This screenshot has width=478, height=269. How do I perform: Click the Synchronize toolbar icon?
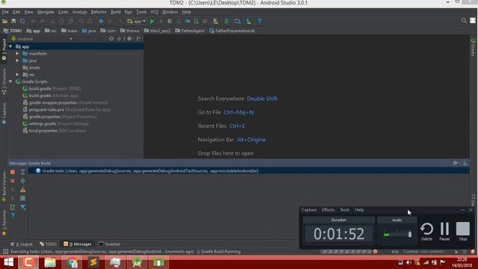(x=22, y=21)
